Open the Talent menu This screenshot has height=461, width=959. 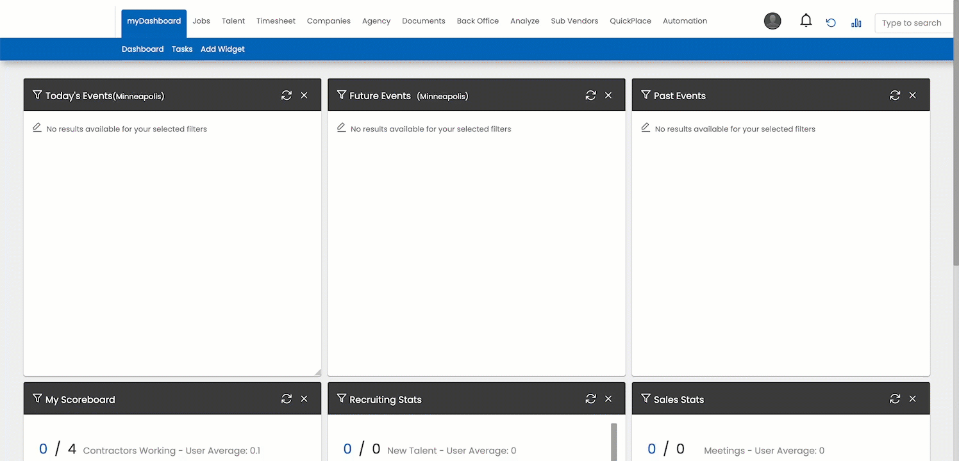click(x=233, y=21)
